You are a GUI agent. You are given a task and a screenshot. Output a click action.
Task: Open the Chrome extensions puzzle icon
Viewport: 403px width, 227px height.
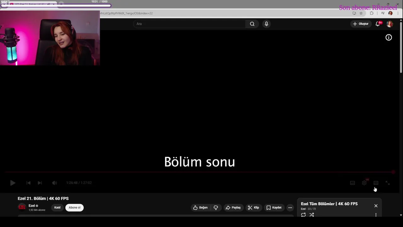point(372,13)
